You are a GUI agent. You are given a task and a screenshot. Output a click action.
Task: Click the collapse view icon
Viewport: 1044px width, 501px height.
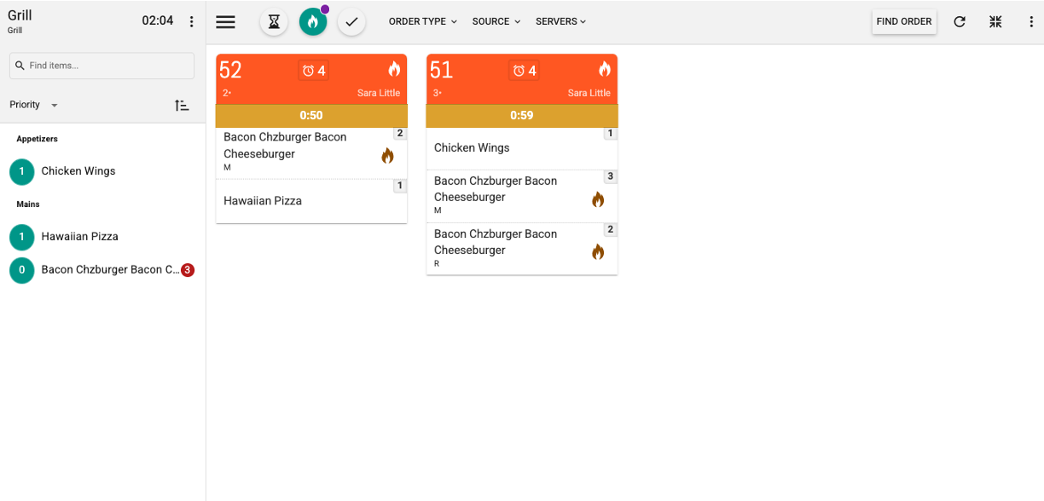[x=995, y=22]
